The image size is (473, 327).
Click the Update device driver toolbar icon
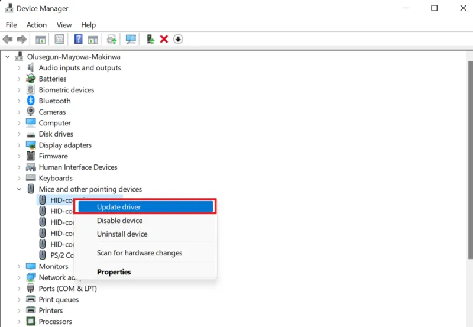click(x=150, y=39)
